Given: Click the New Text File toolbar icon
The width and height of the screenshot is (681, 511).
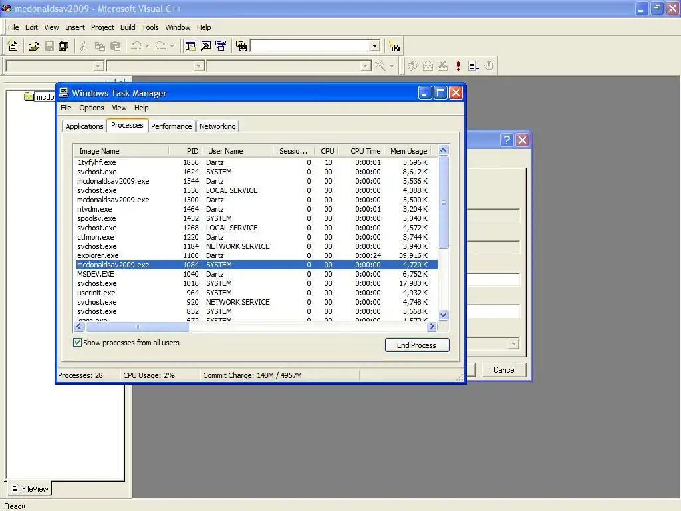Looking at the screenshot, I should tap(13, 46).
